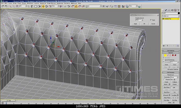Toggle the Open checkbox in Chamfer dialog
This screenshot has width=181, height=108.
[x=151, y=20]
